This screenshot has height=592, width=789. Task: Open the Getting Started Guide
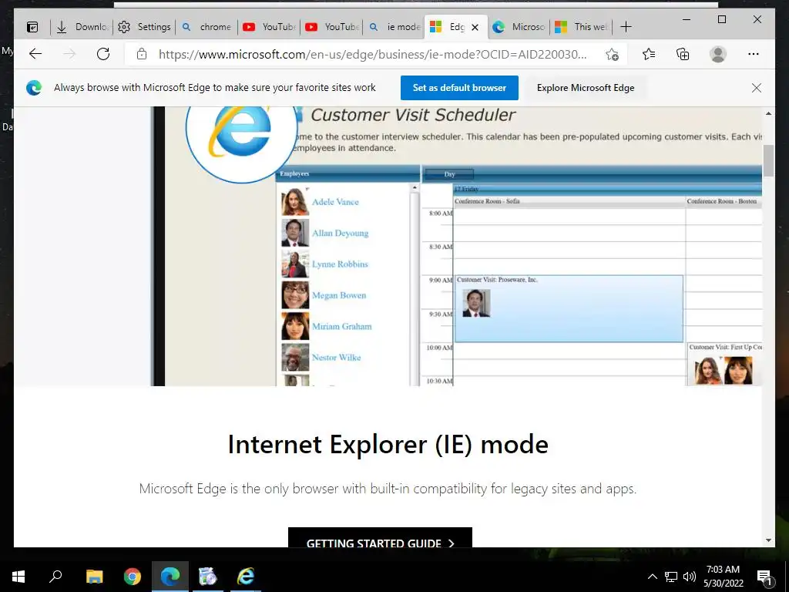[380, 537]
